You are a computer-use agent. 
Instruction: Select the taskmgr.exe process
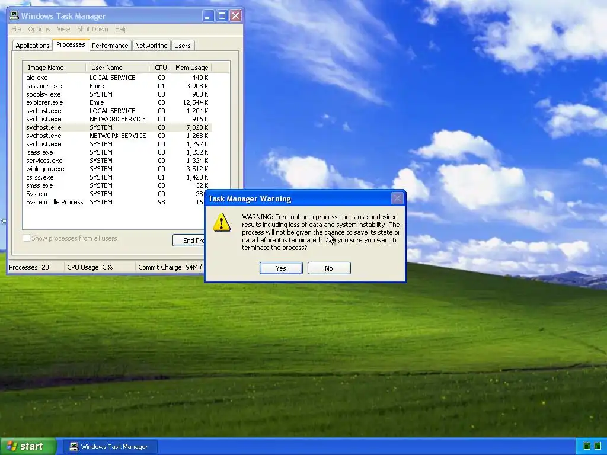(117, 86)
